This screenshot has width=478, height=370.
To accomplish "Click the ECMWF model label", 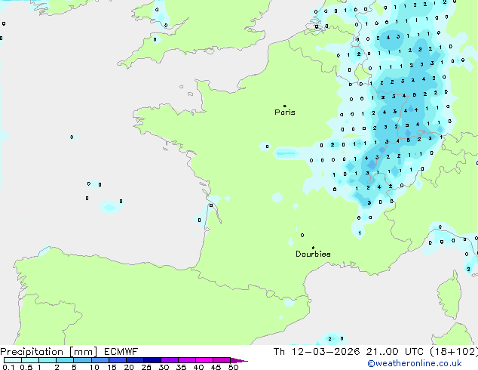I will tap(121, 352).
